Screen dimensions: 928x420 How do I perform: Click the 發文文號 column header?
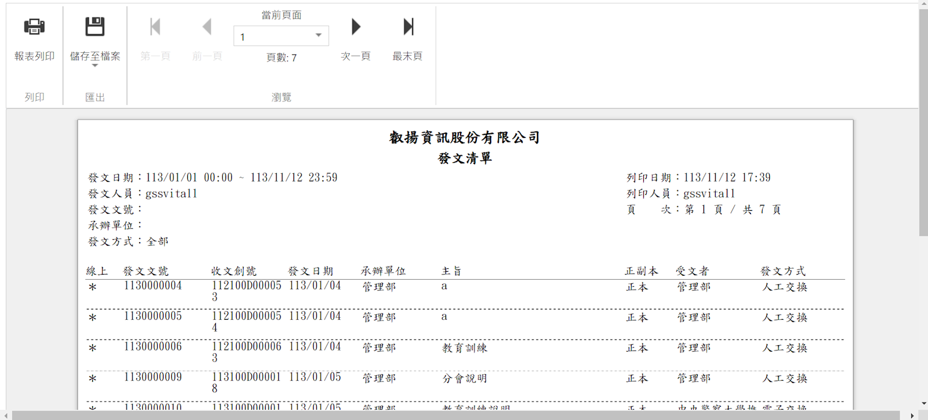tap(146, 271)
